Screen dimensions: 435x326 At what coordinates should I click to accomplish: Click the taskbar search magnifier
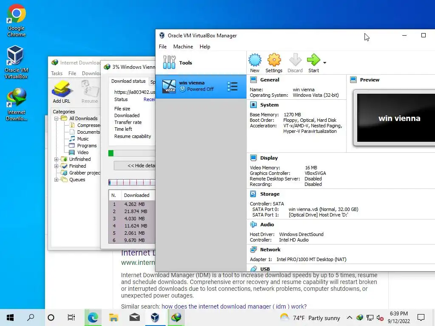(x=31, y=318)
